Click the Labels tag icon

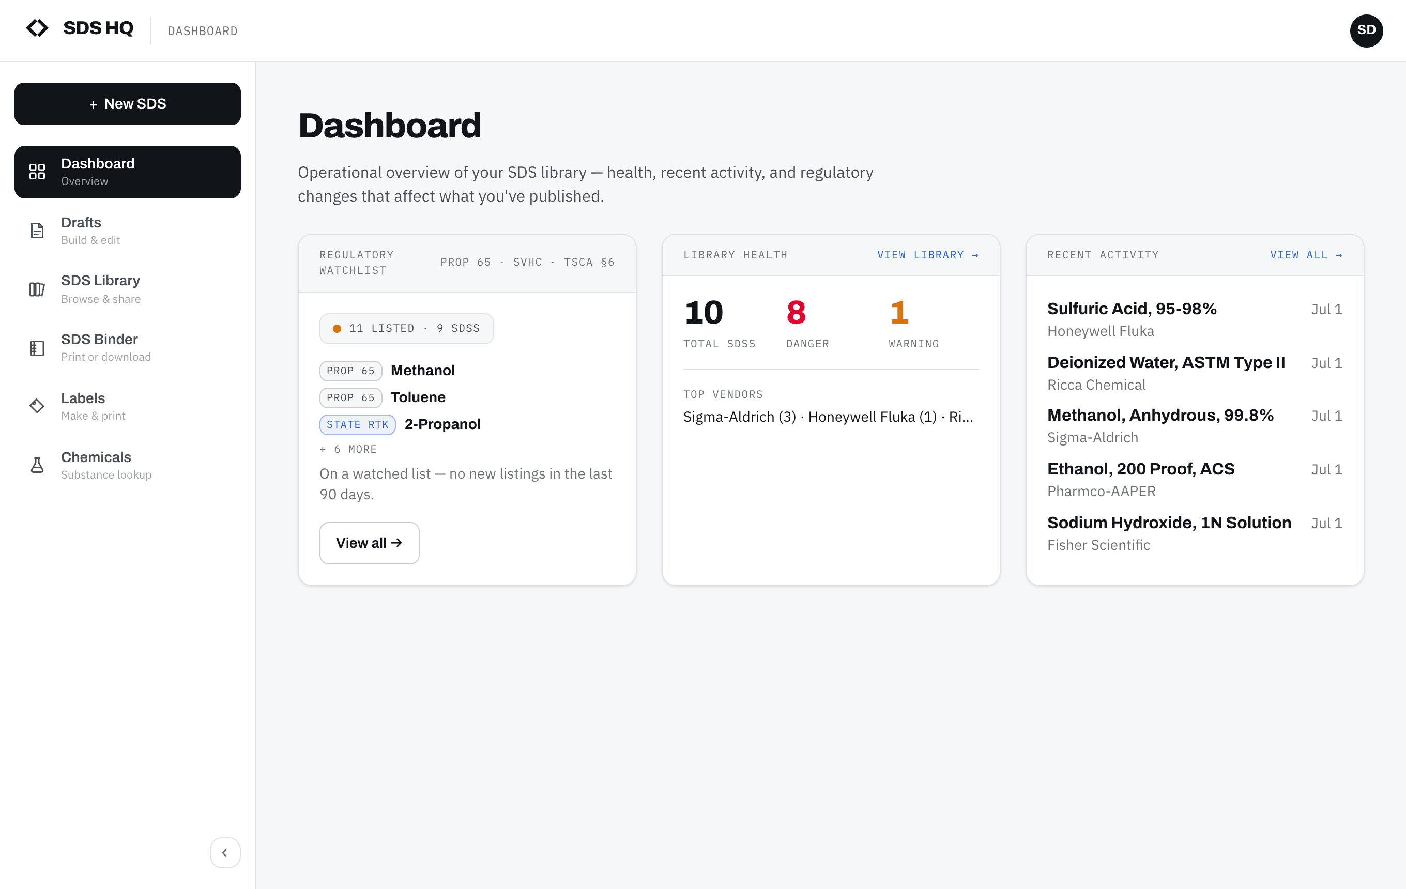[x=37, y=406]
